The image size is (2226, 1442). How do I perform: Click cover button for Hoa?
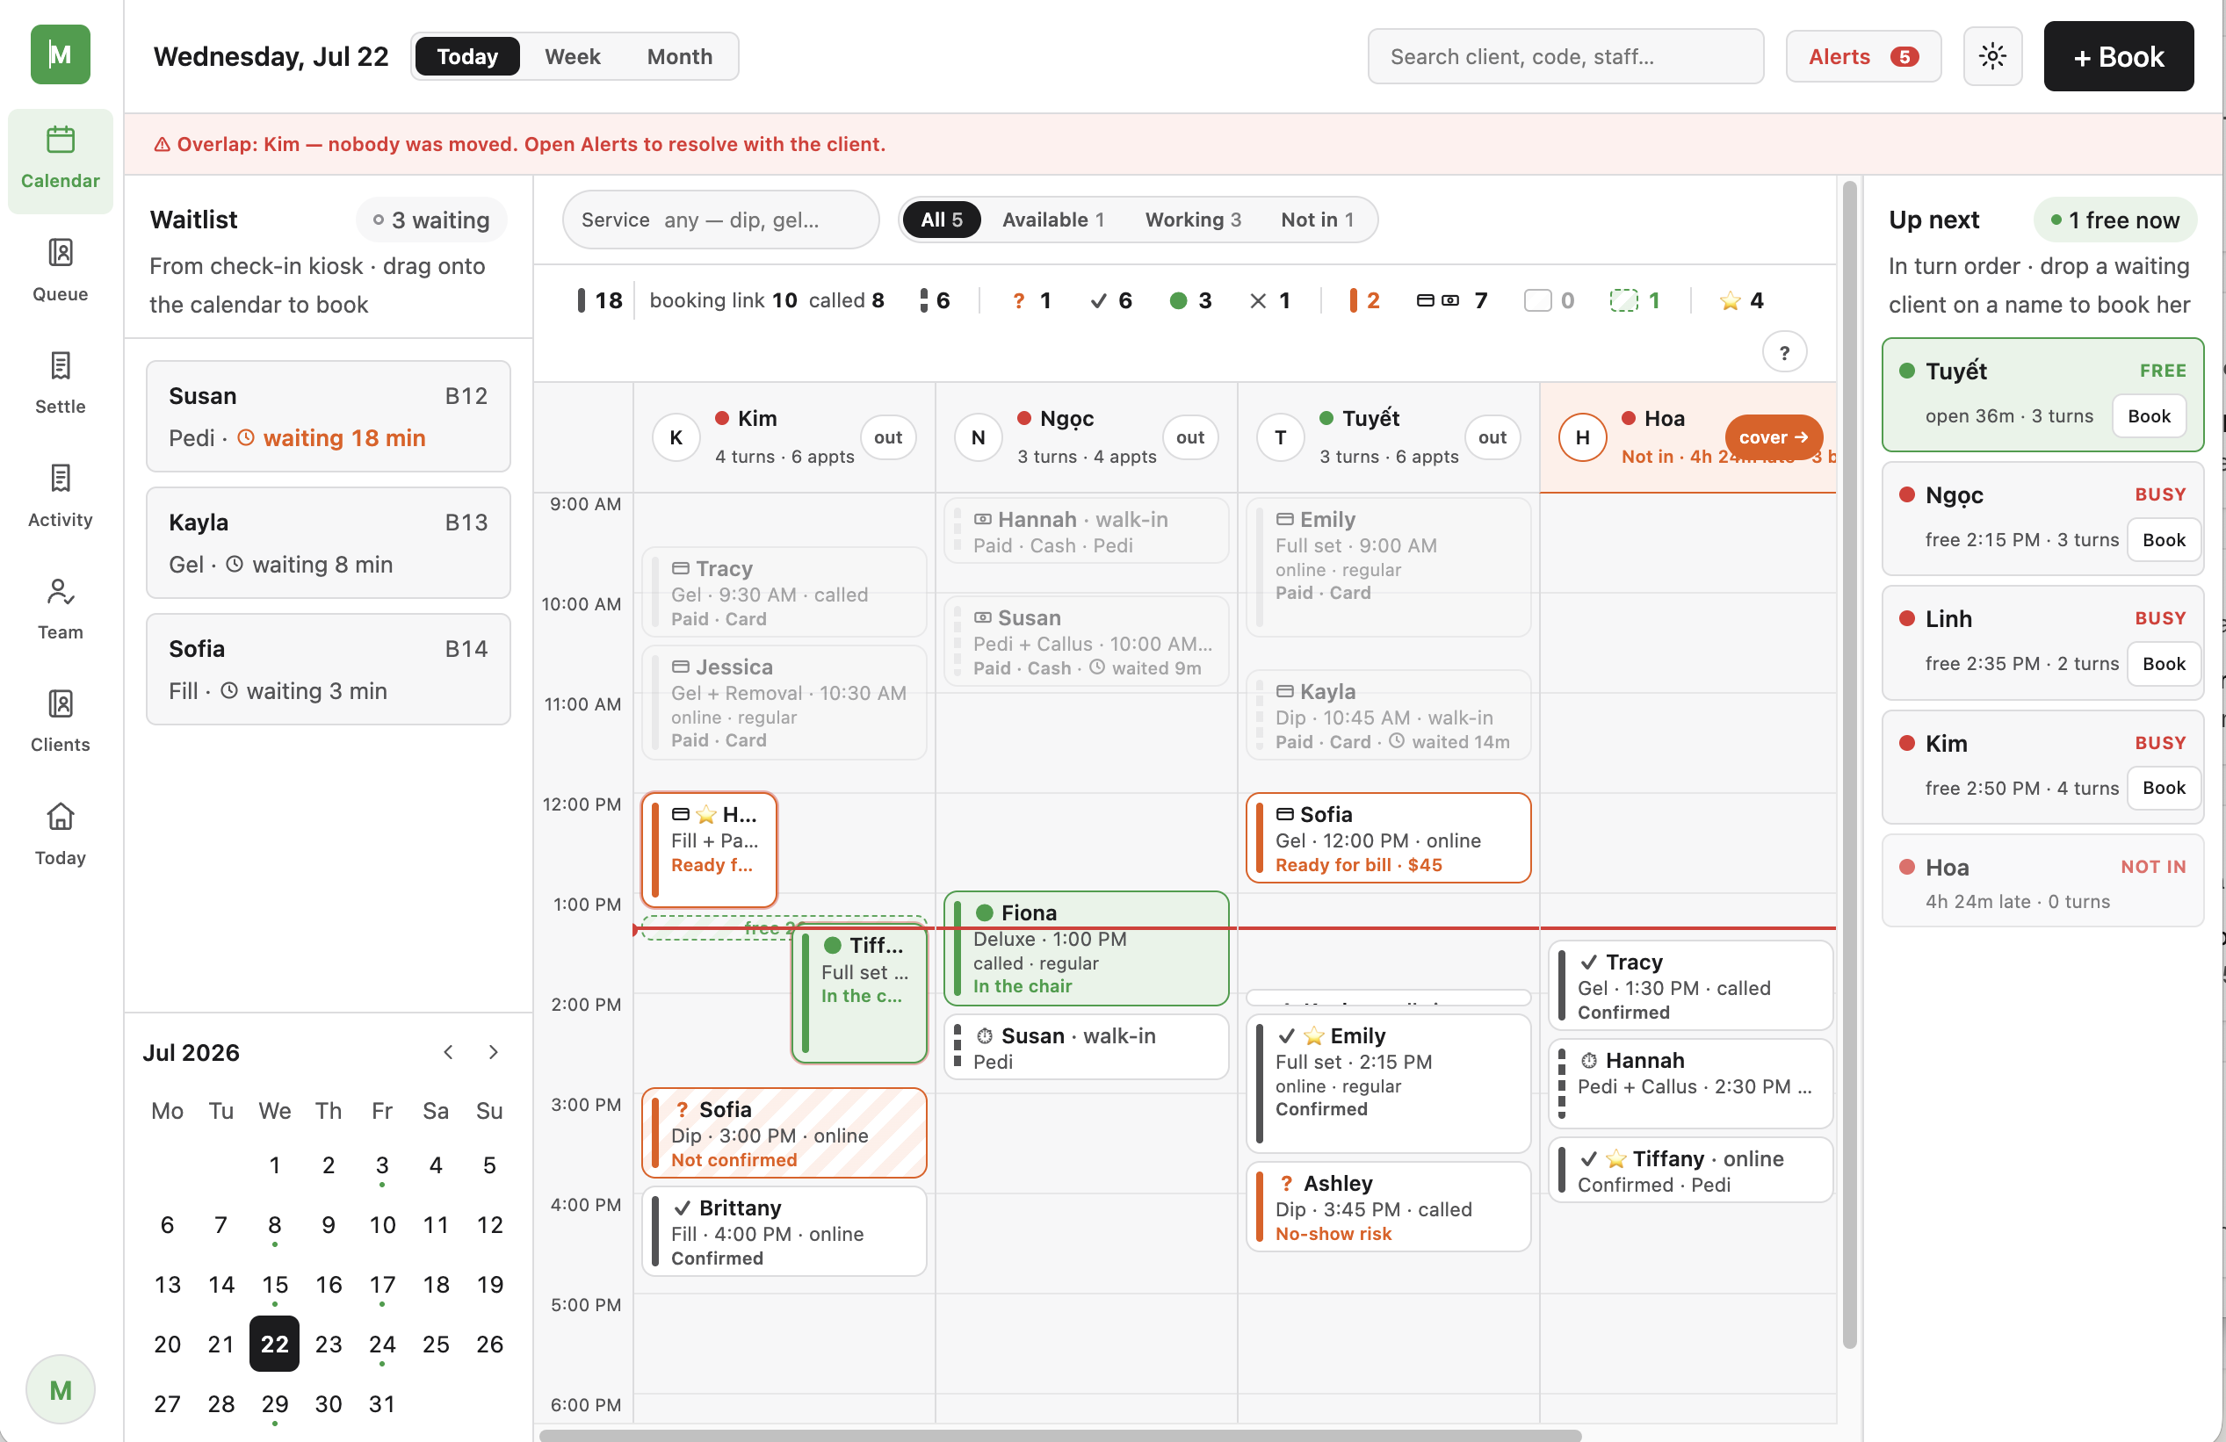[x=1773, y=437]
